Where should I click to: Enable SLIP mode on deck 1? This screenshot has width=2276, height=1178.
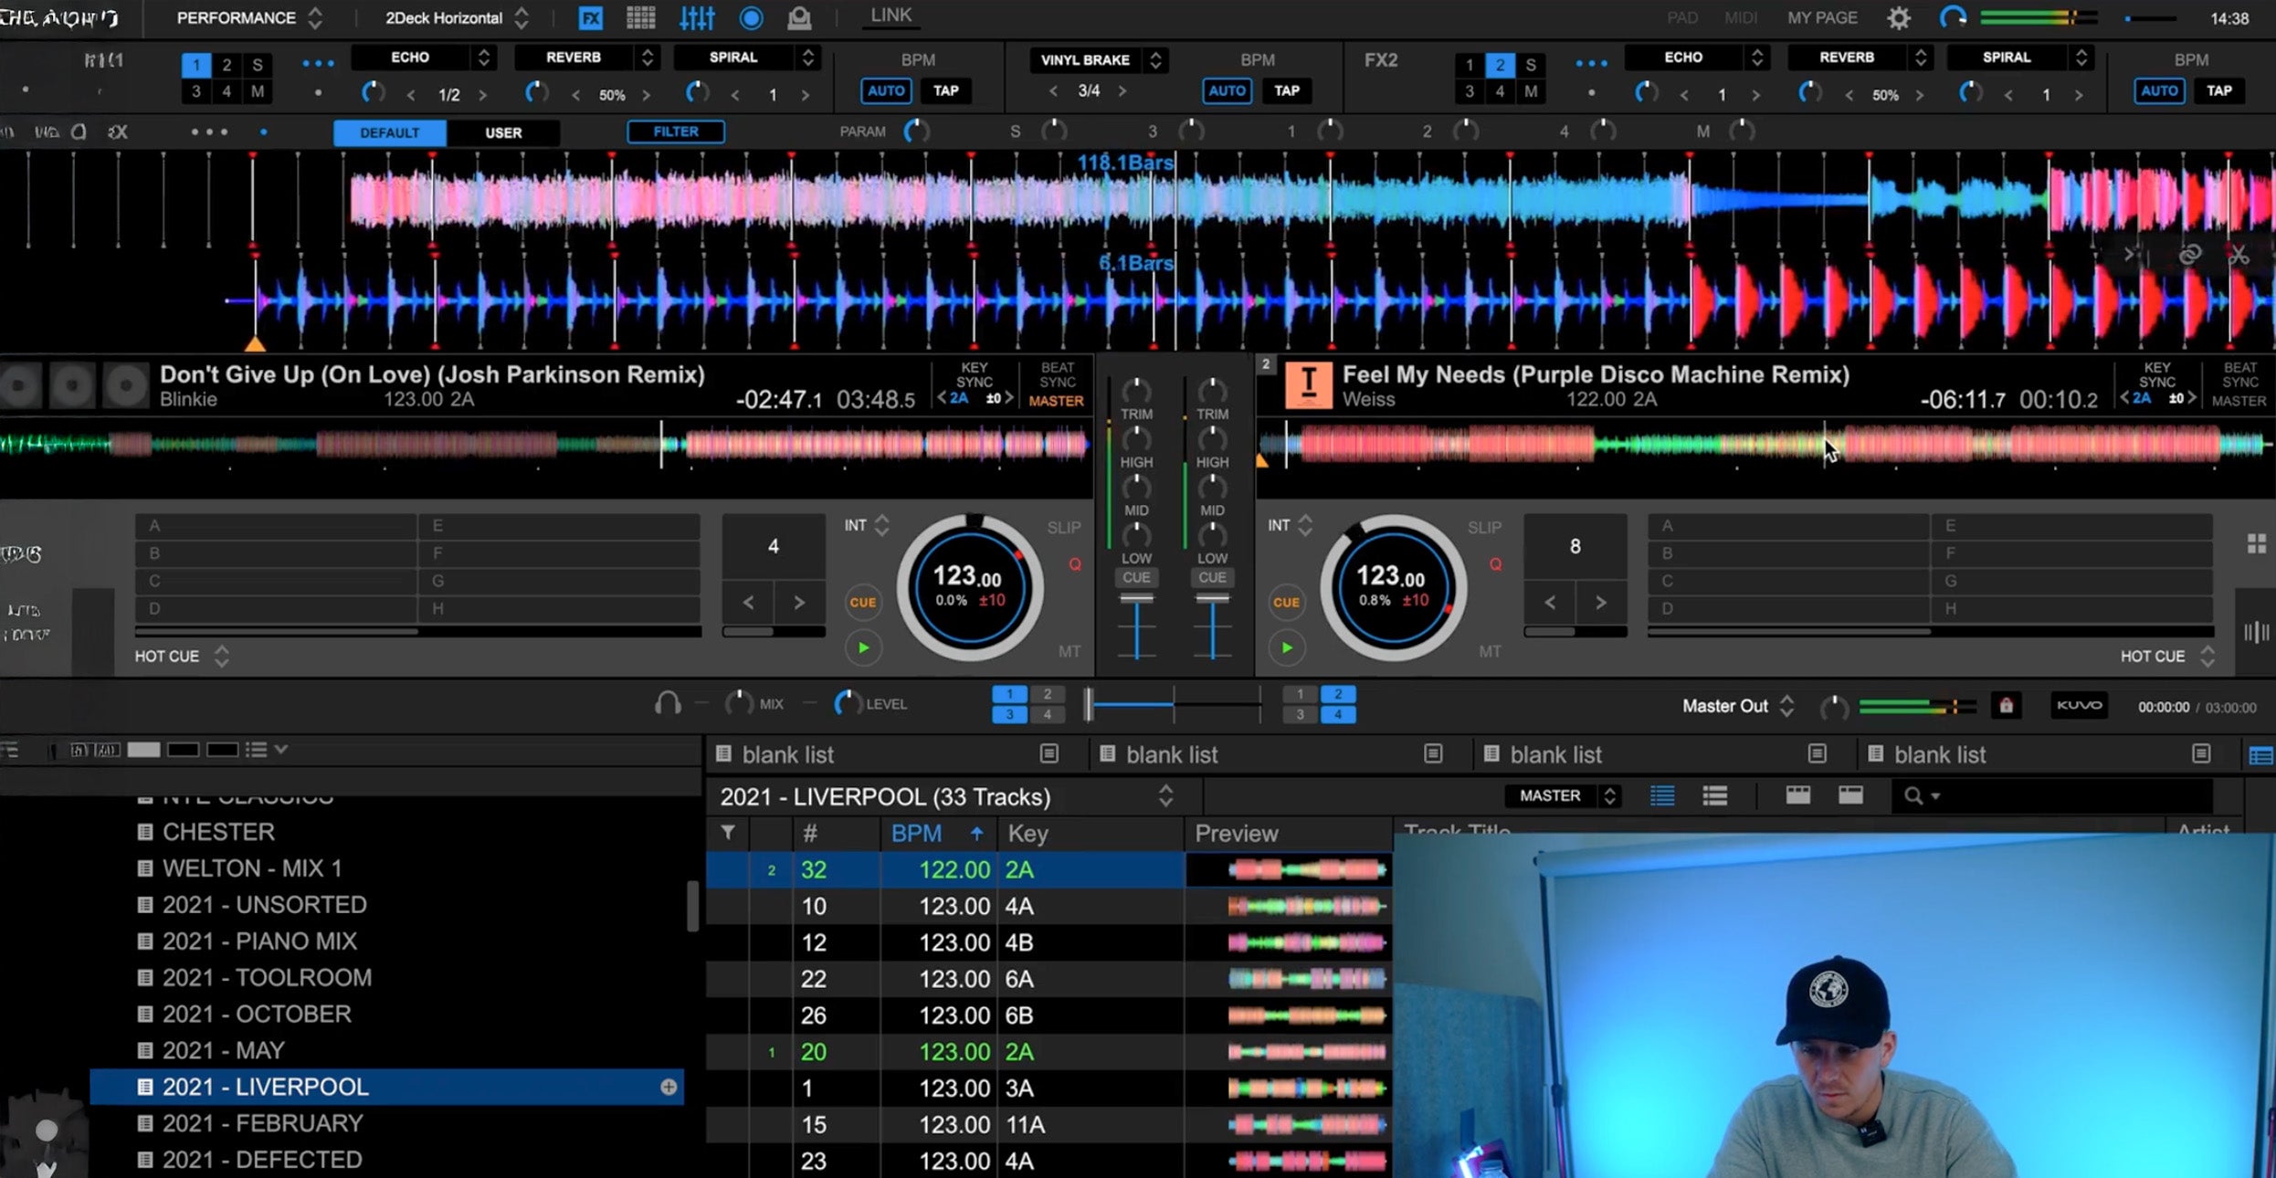coord(1063,527)
